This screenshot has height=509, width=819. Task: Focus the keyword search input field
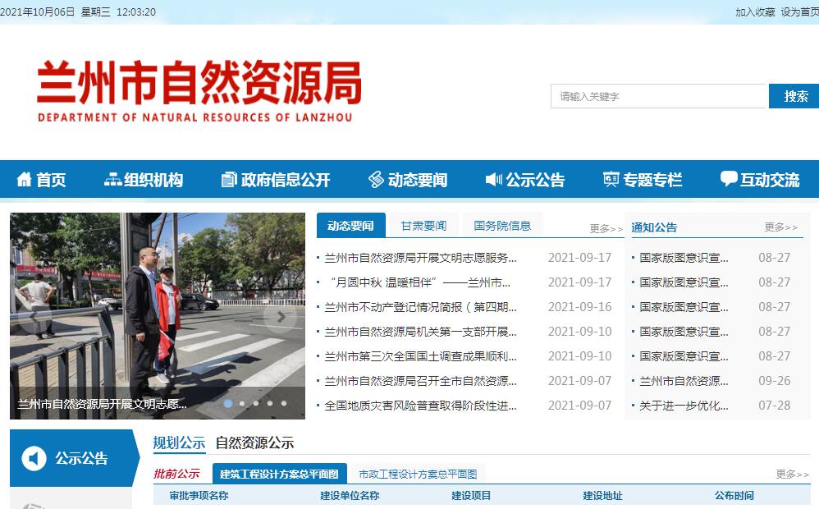coord(657,96)
